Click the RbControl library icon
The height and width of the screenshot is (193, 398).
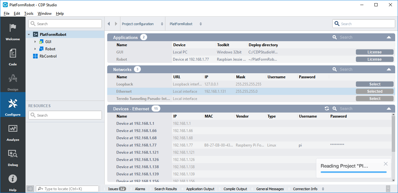(35, 56)
